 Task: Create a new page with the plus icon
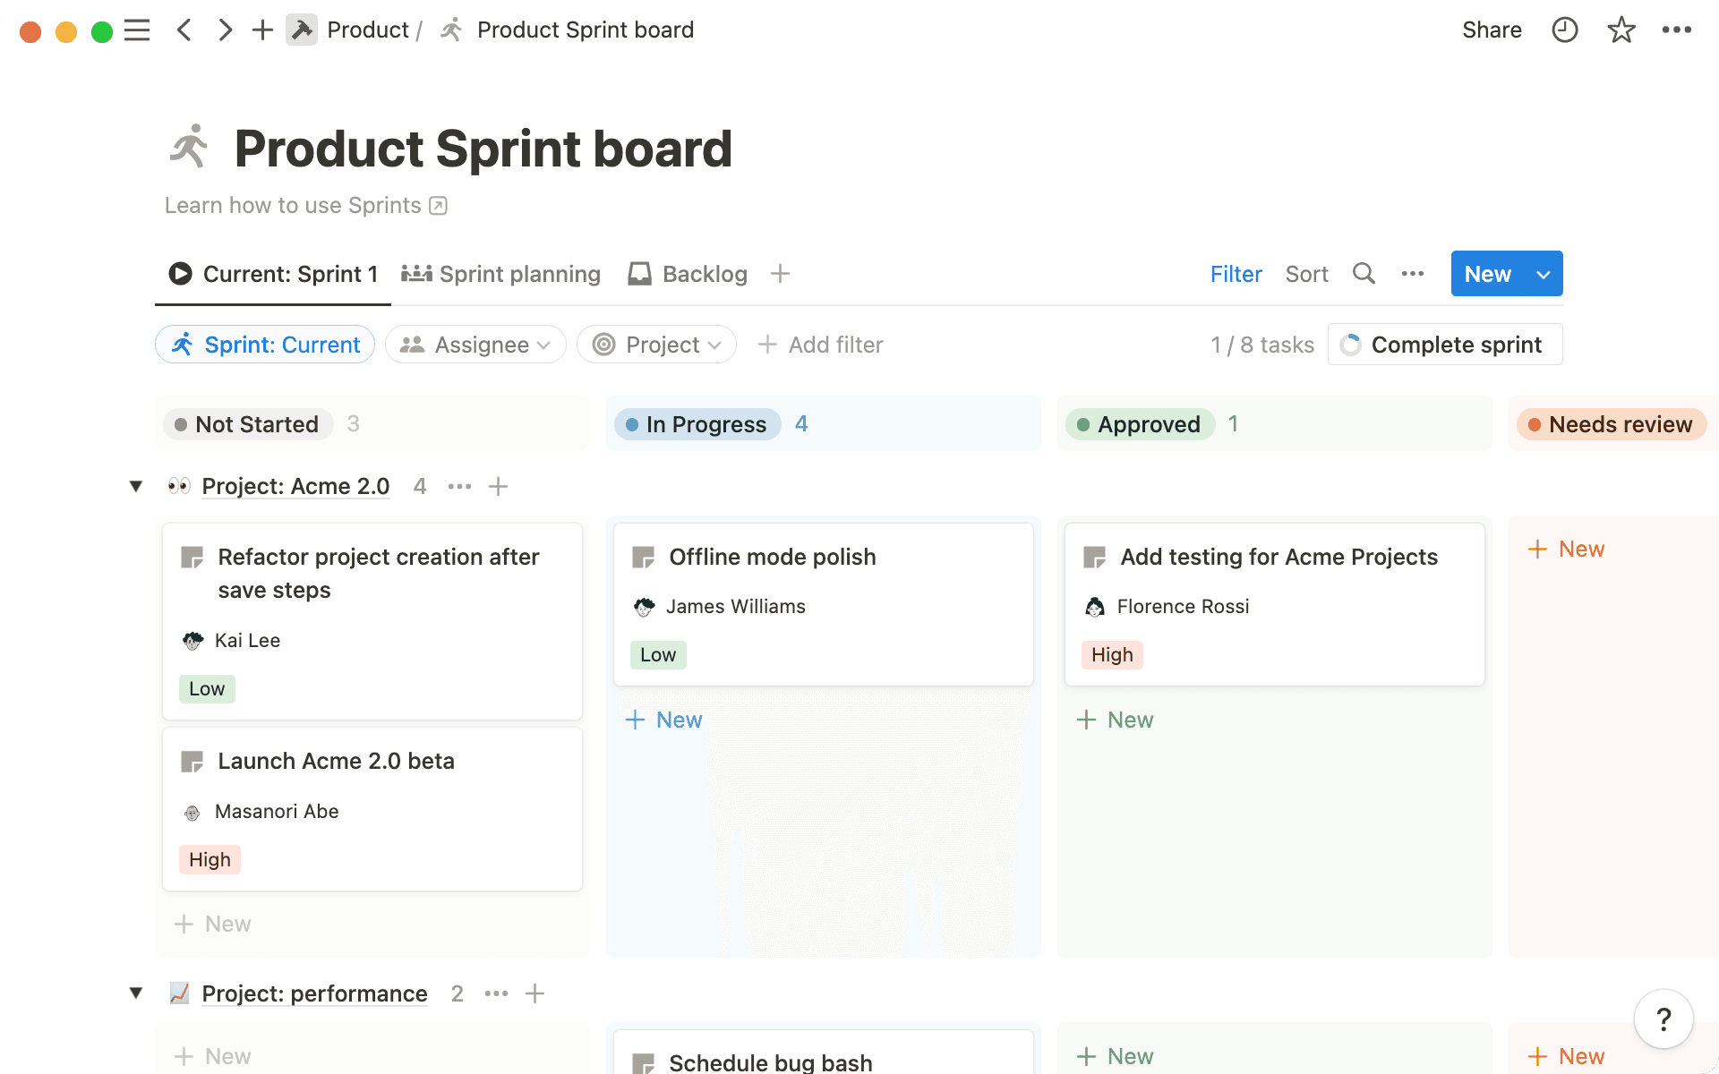[261, 30]
